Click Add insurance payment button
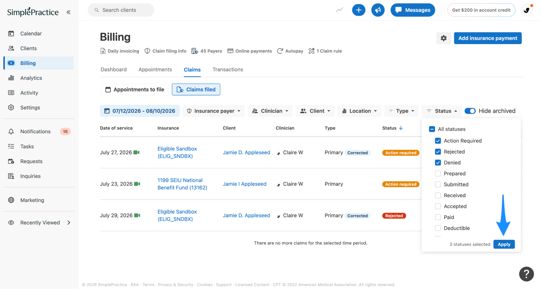The width and height of the screenshot is (541, 289). (x=488, y=38)
